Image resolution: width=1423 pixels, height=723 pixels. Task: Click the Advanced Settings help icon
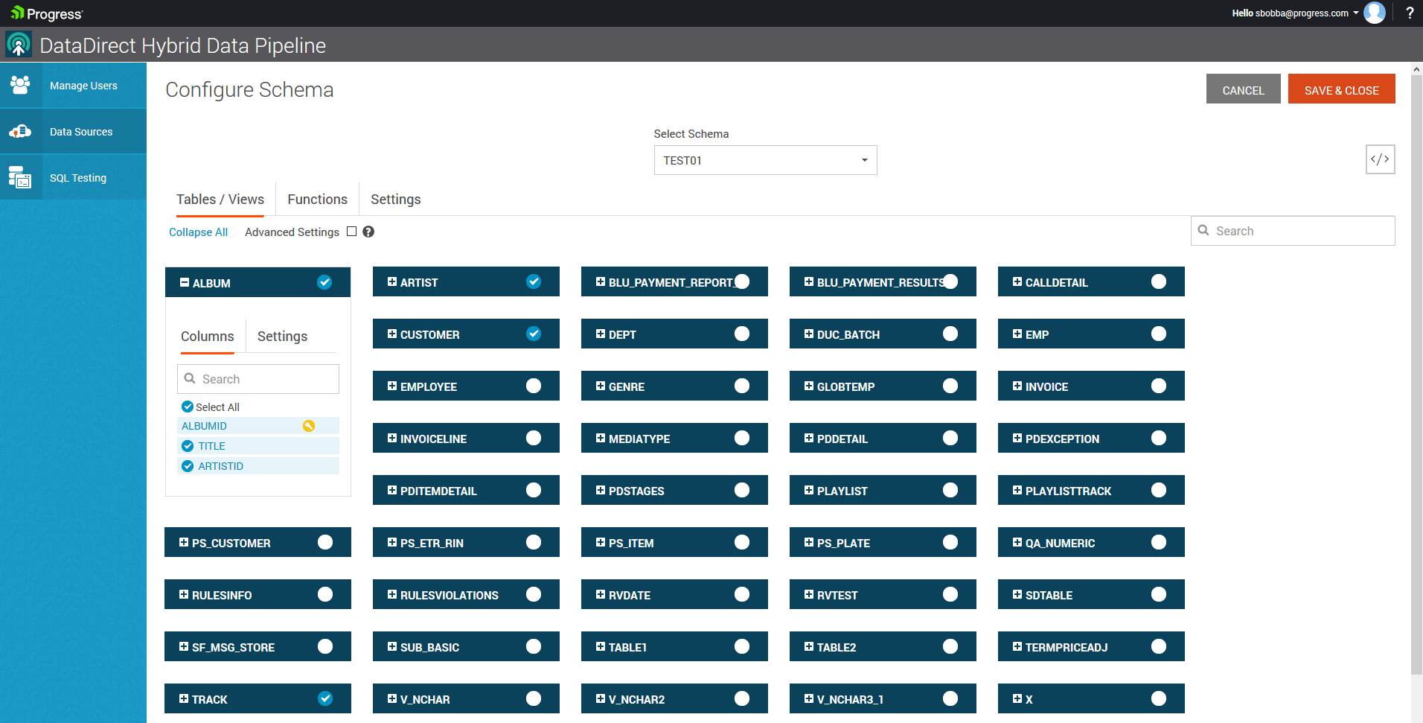coord(368,232)
